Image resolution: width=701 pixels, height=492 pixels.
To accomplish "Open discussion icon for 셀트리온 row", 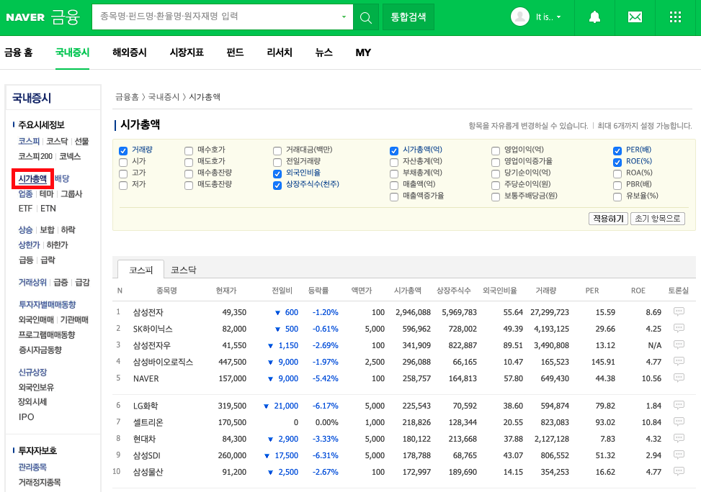I will tap(679, 422).
